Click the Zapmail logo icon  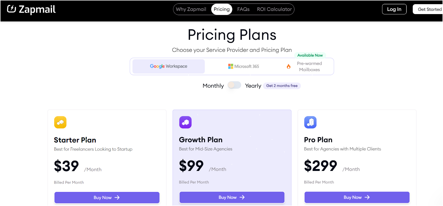11,9
